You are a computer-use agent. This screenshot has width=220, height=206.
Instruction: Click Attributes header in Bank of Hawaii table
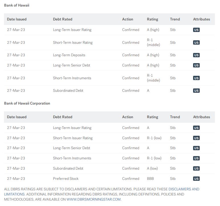coord(201,19)
